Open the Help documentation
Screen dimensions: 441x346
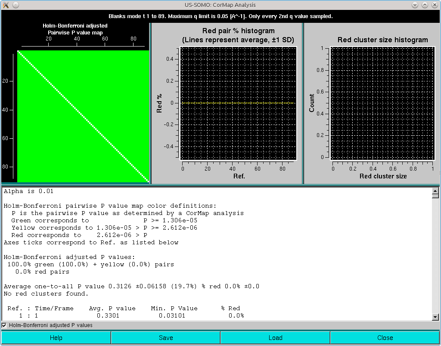click(x=56, y=337)
